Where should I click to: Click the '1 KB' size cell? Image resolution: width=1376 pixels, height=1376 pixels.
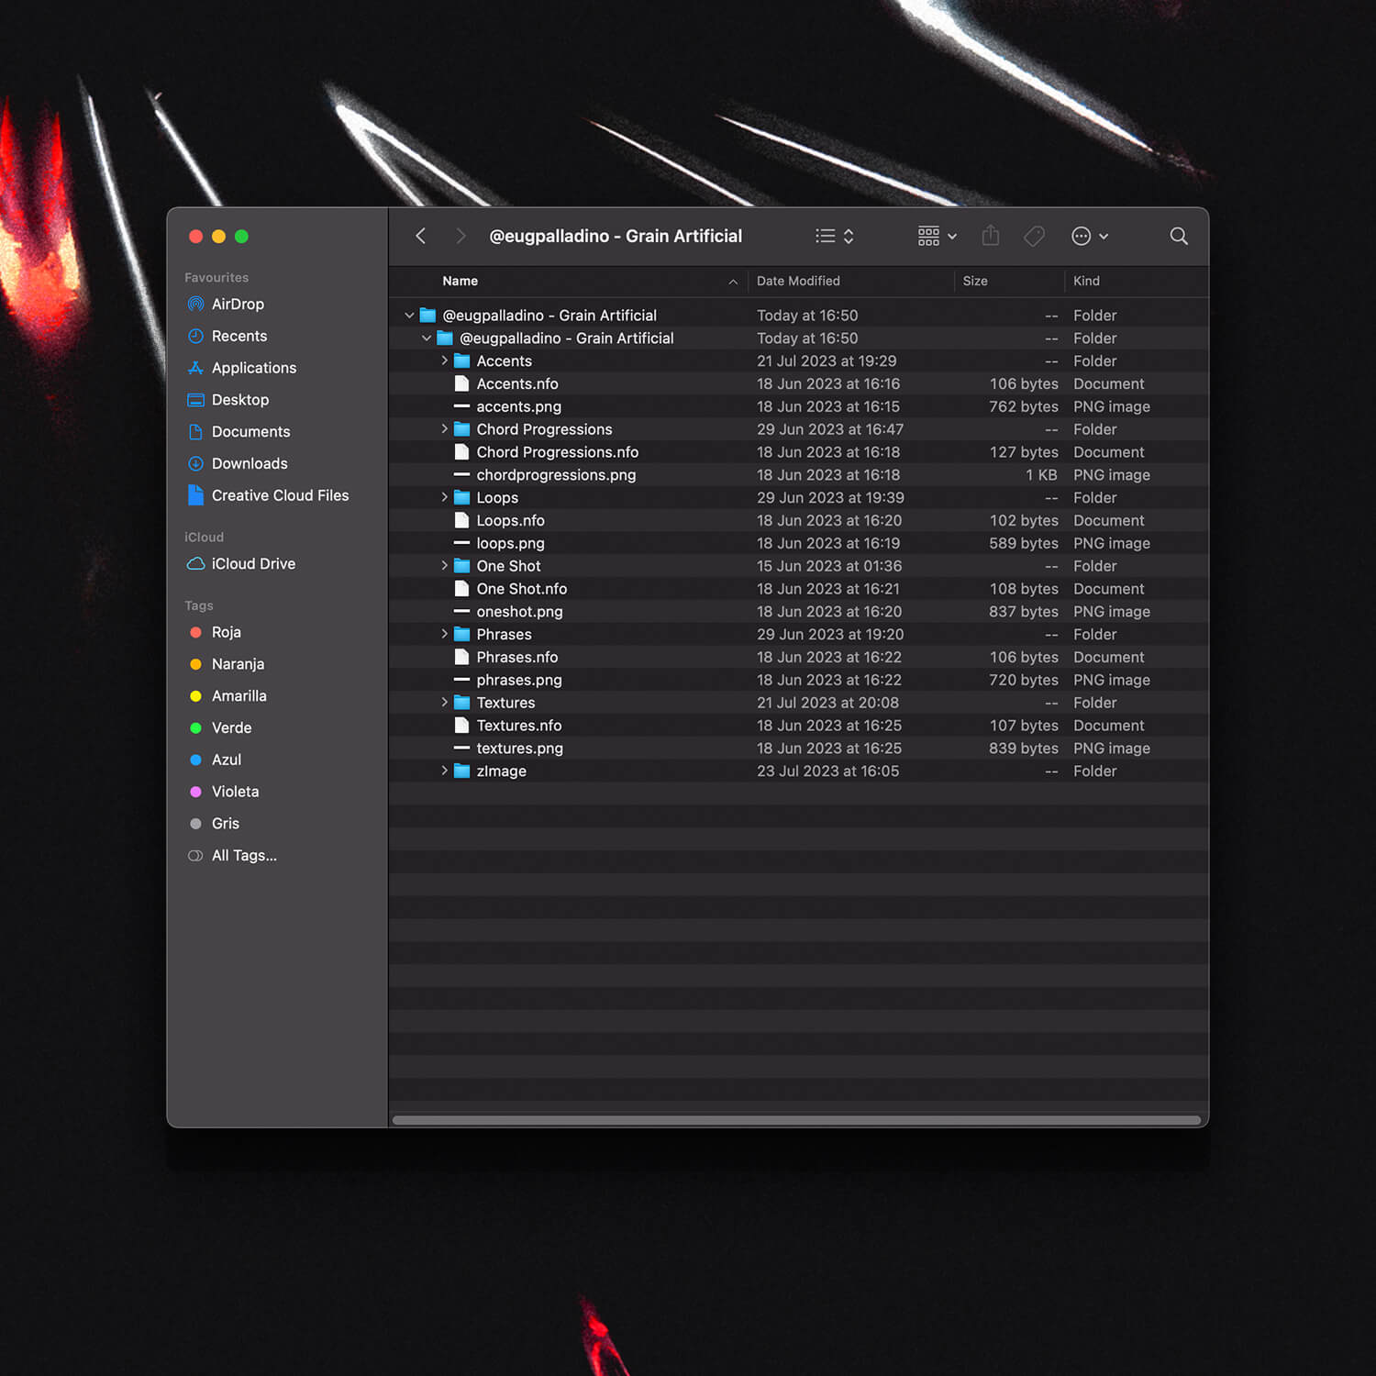click(x=1041, y=475)
